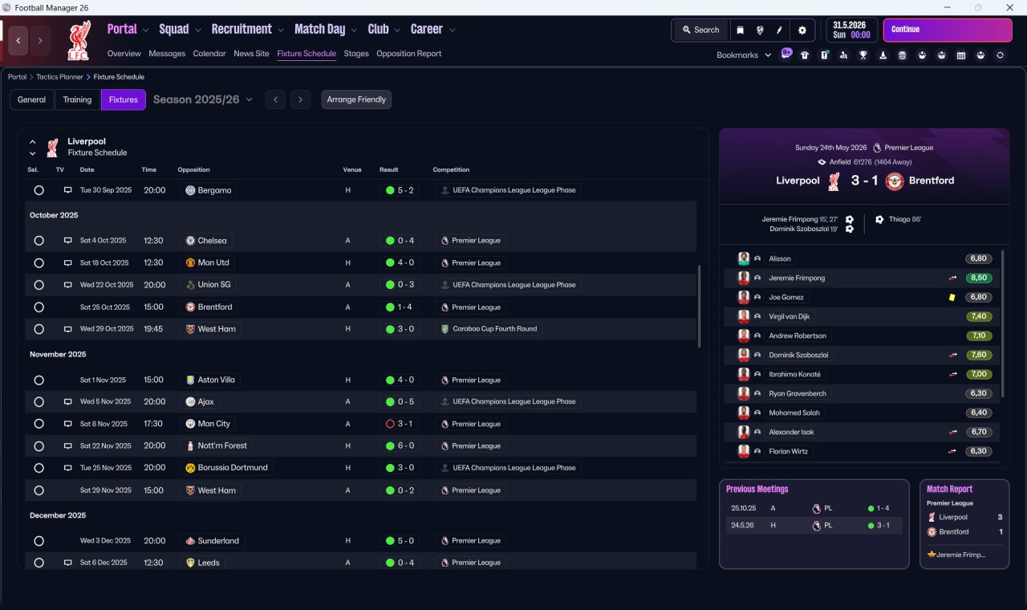The height and width of the screenshot is (610, 1027).
Task: Select the radio button for the Bergamo fixture
Action: point(39,190)
